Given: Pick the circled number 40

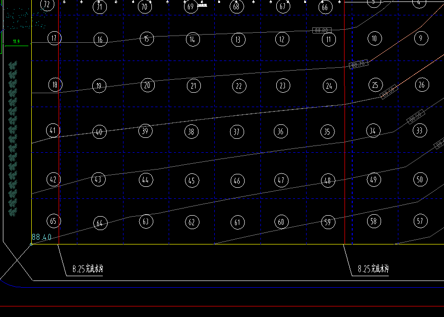Looking at the screenshot, I should tap(99, 132).
